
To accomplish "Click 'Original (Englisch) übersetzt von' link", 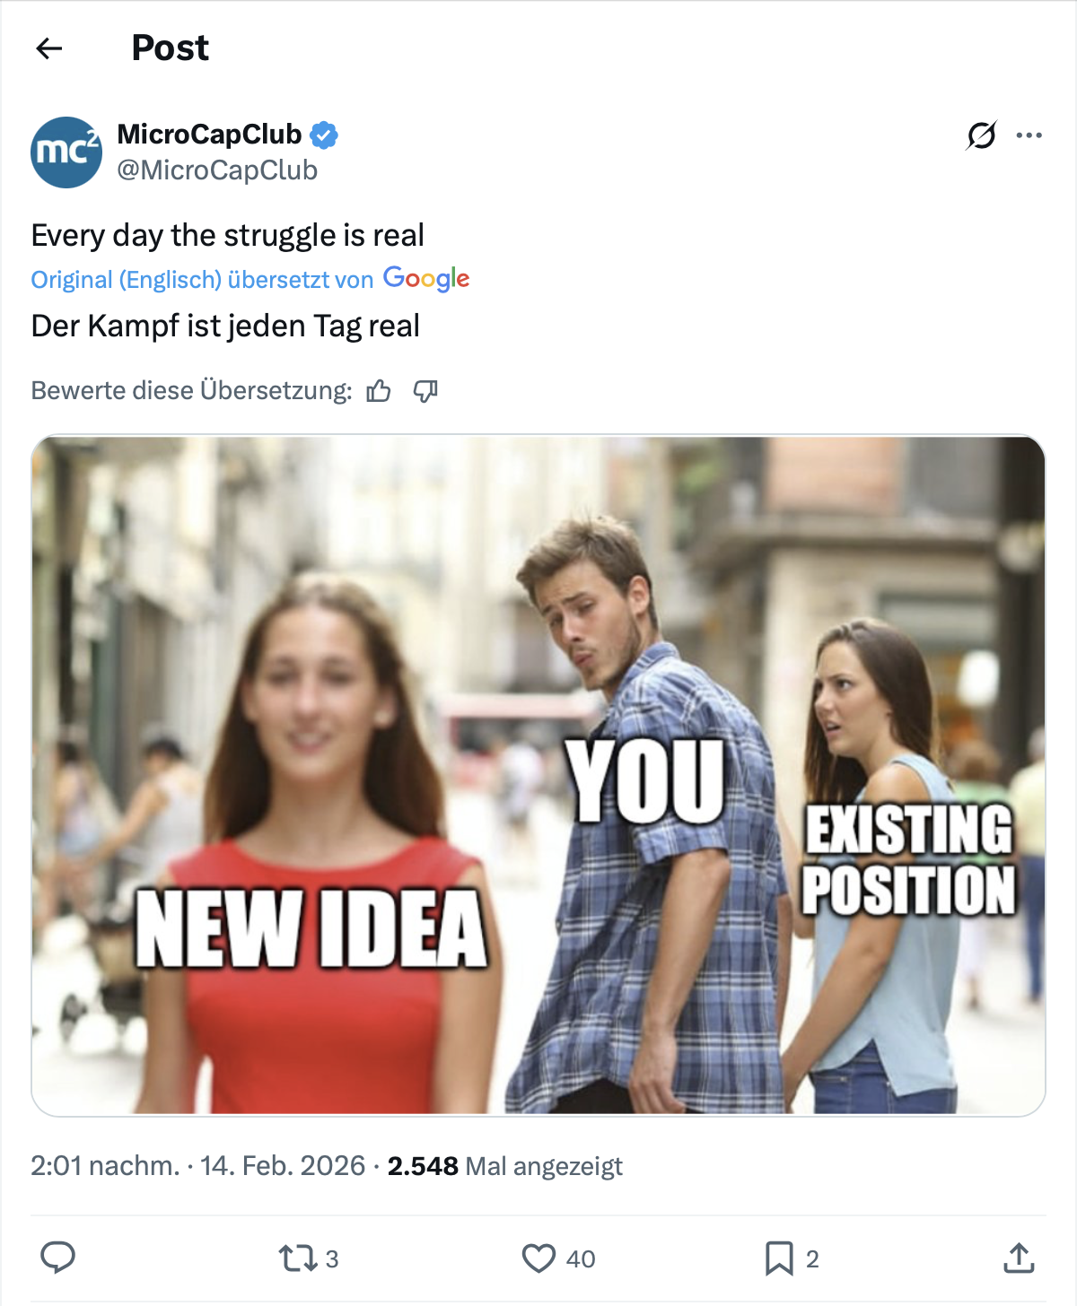I will tap(202, 280).
